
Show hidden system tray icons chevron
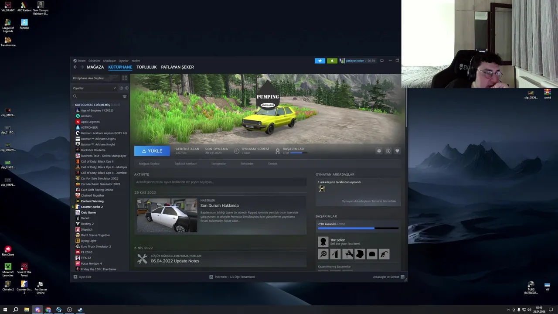pos(508,310)
